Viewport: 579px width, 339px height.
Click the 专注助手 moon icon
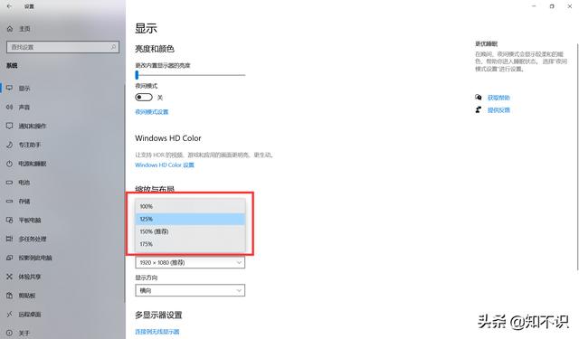tap(10, 145)
